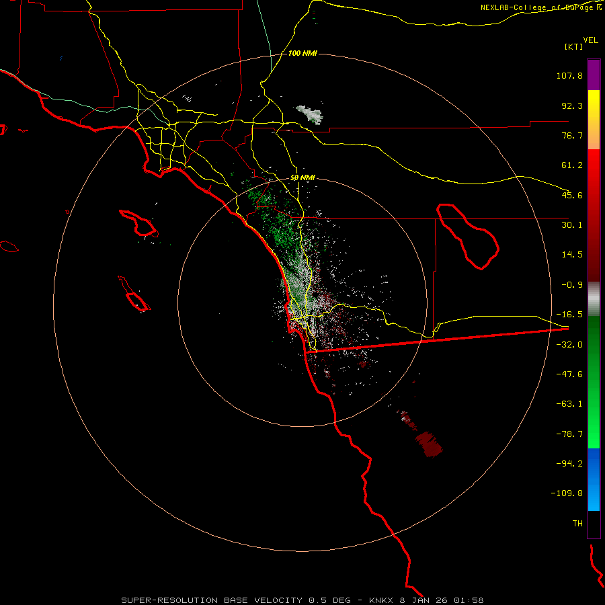
Task: Select the -94.2 velocity scale value
Action: (x=569, y=464)
